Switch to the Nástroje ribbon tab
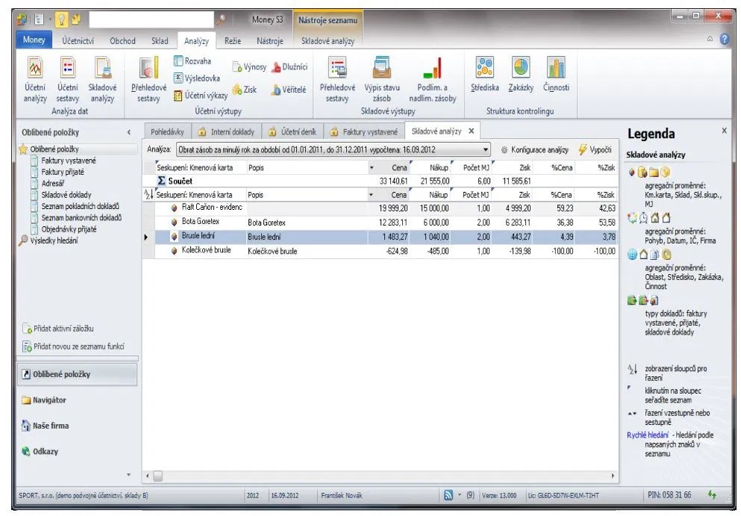741x516 pixels. tap(270, 40)
